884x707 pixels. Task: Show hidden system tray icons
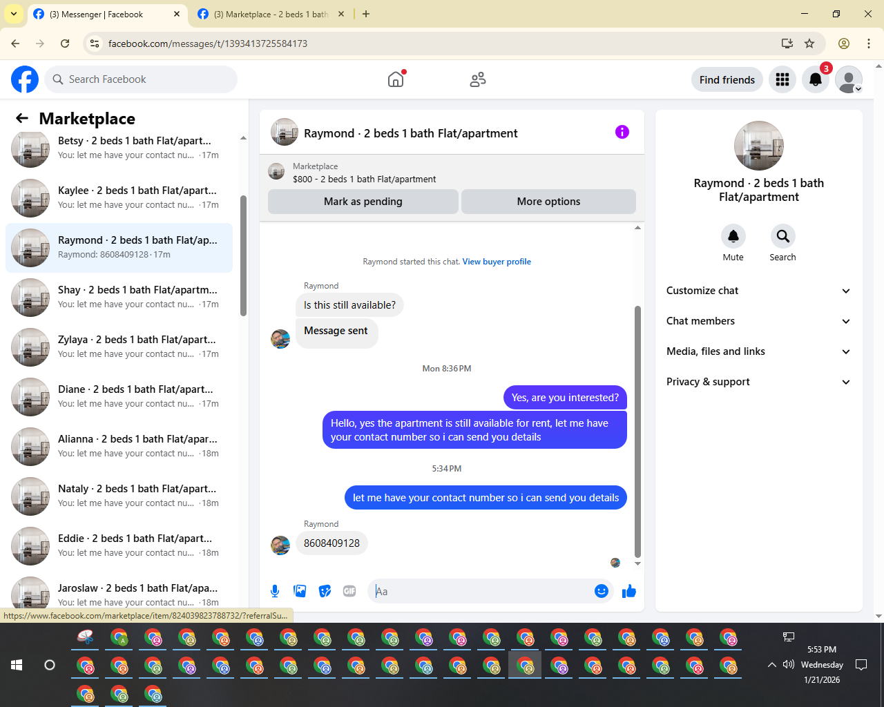coord(771,664)
